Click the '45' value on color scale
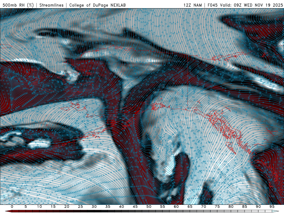This screenshot has width=284, height=213. tap(135, 207)
